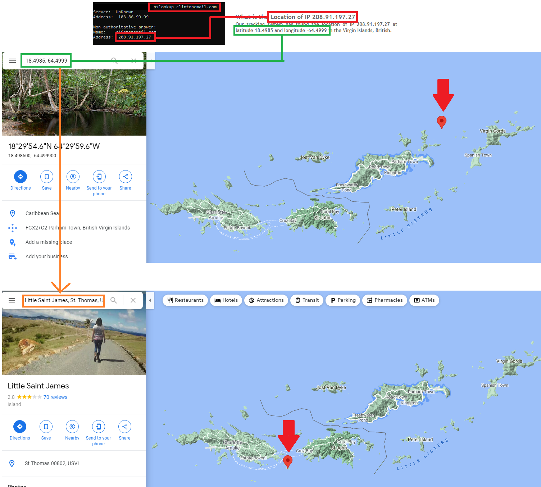The image size is (541, 487).
Task: Click Send to your phone icon in coordinates panel
Action: point(99,177)
